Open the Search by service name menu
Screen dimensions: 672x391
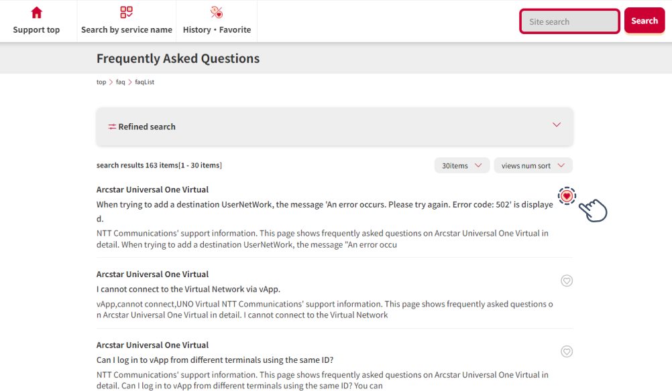tap(126, 29)
